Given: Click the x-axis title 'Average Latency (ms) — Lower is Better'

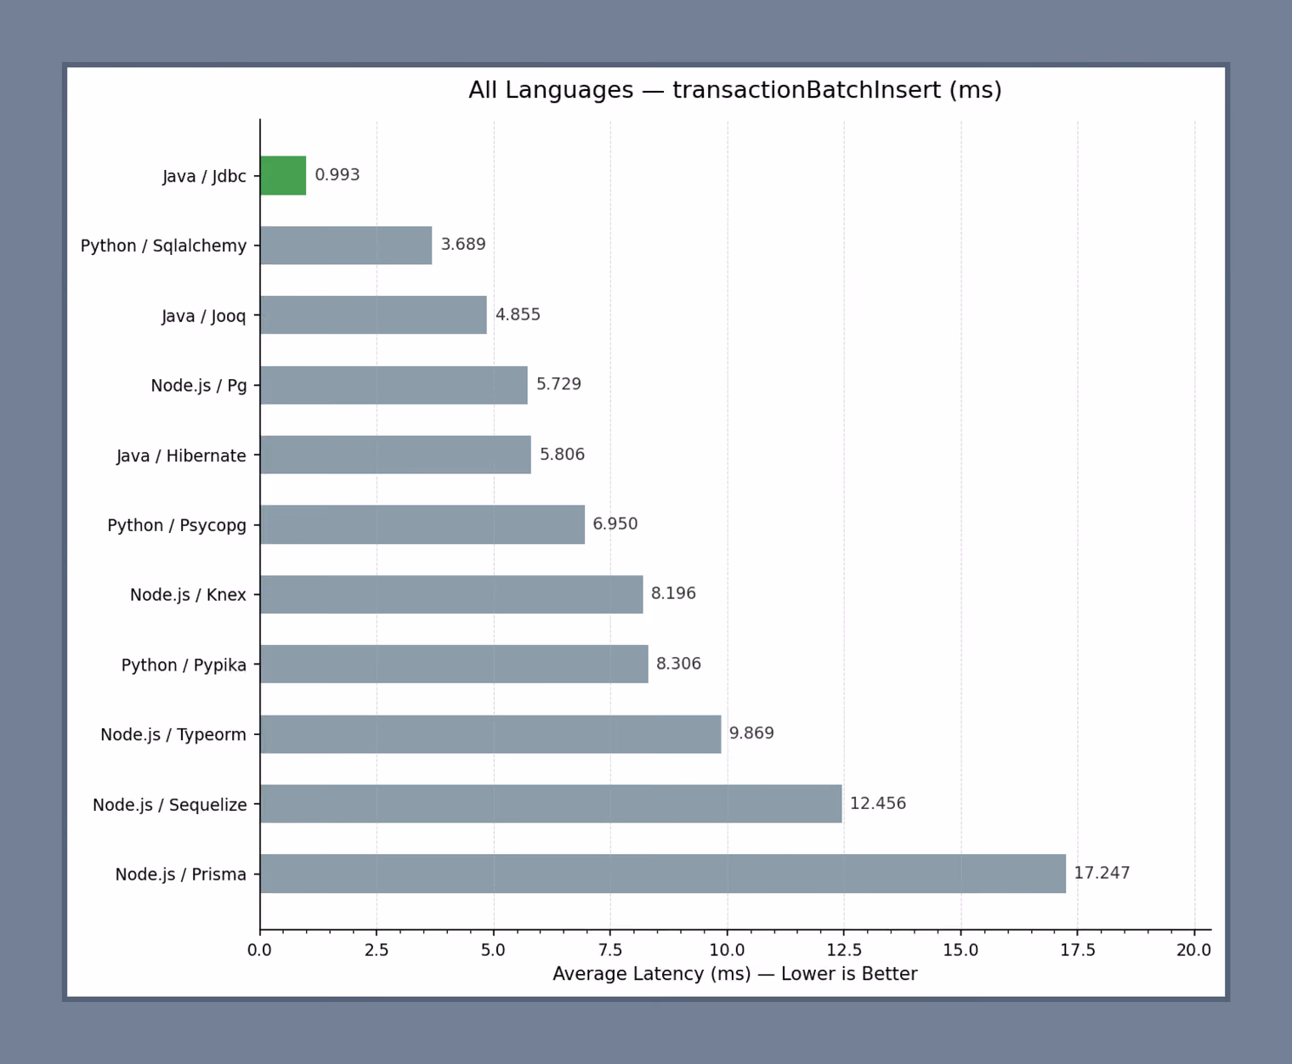Looking at the screenshot, I should [735, 974].
